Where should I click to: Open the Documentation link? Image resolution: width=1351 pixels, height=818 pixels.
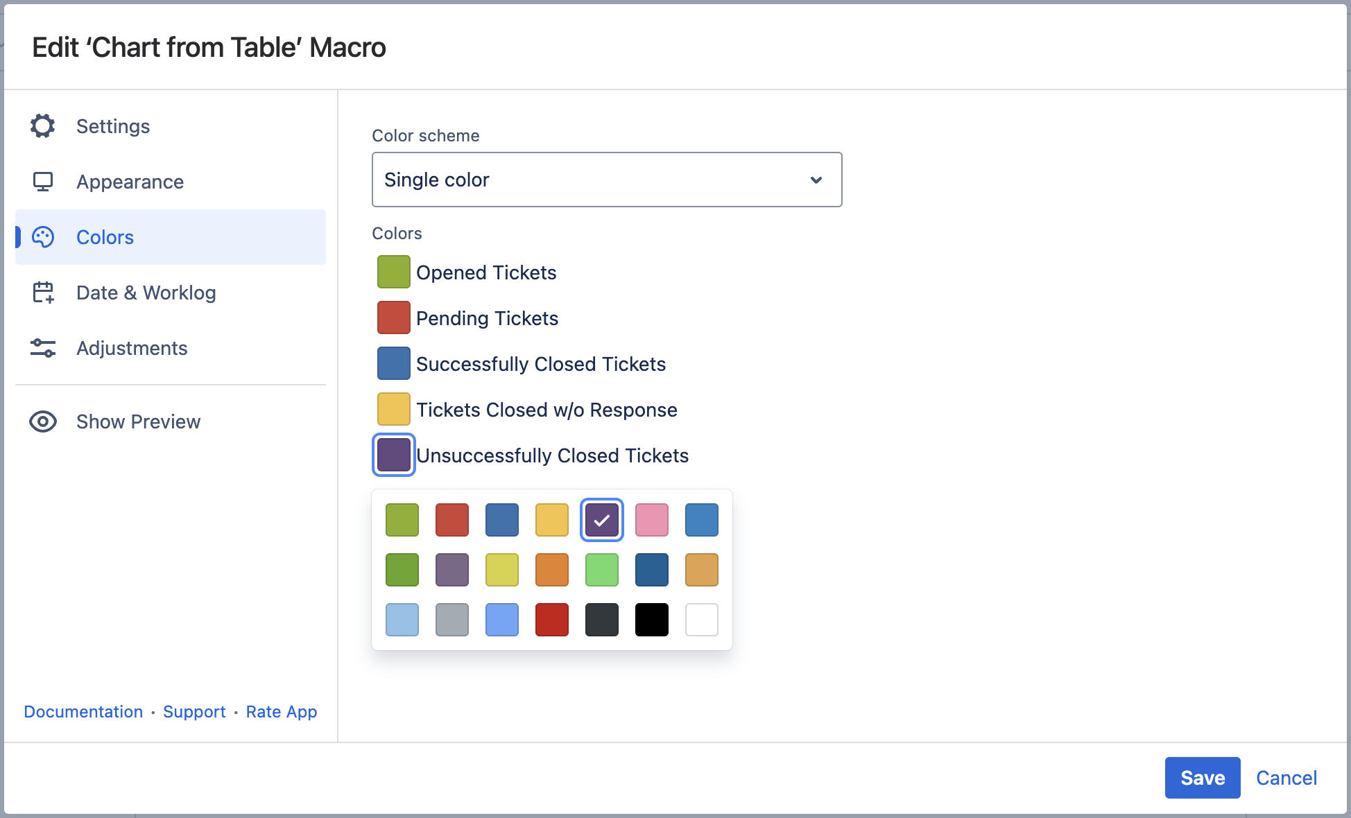[x=83, y=712]
